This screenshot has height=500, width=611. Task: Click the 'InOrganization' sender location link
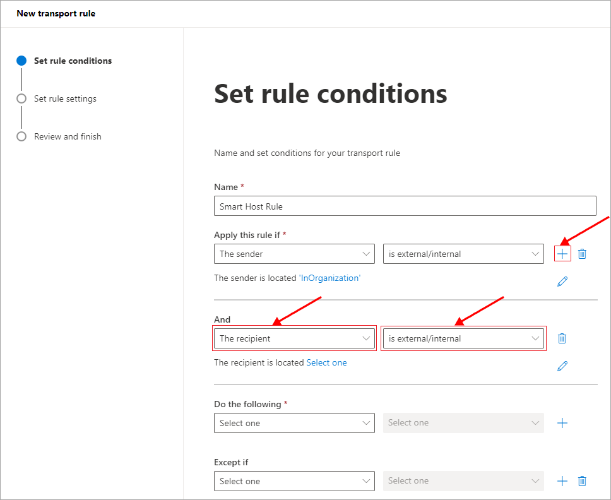point(329,278)
